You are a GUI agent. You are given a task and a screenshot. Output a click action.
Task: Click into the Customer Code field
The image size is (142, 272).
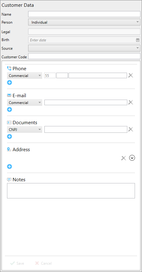84,56
